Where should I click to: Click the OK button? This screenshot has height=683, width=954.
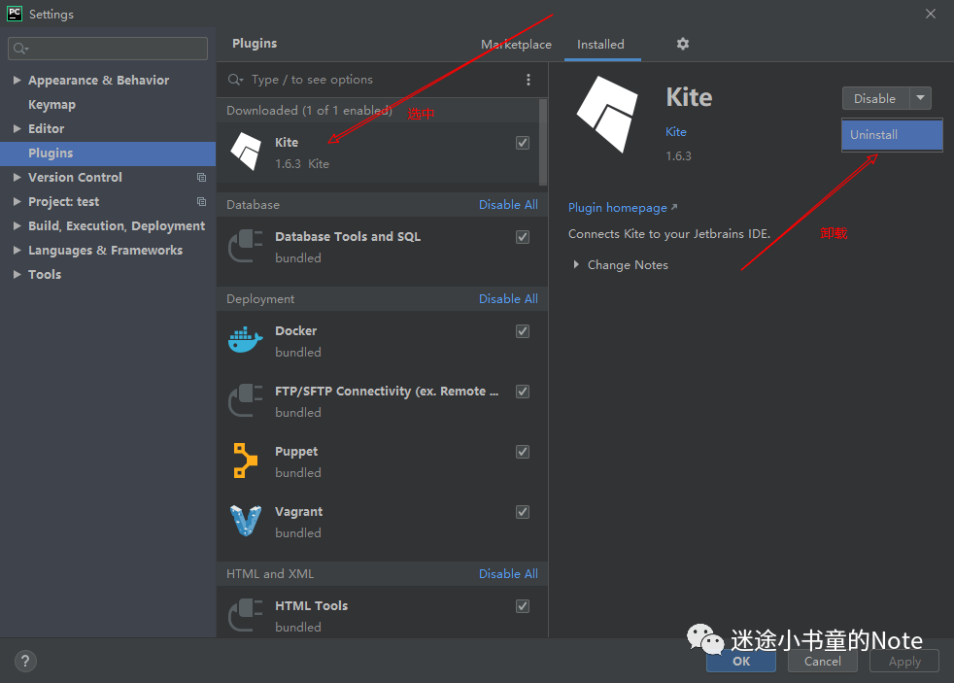tap(741, 661)
